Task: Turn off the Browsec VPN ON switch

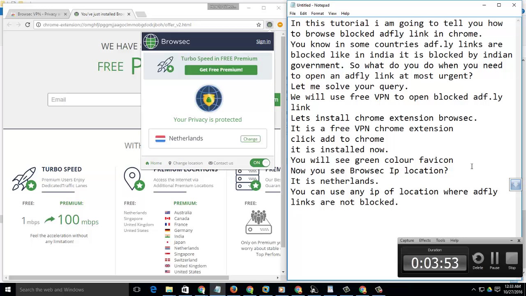Action: point(260,163)
